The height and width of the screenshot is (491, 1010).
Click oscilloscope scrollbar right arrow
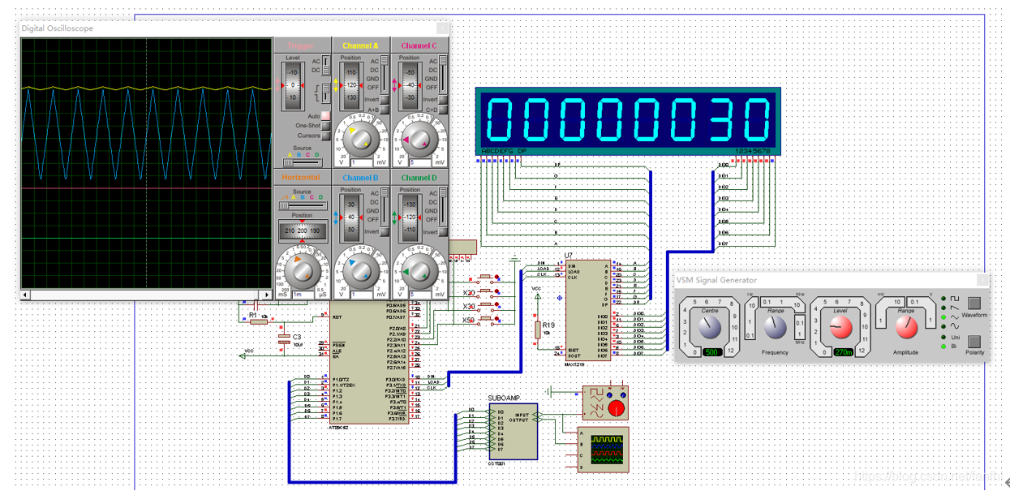point(267,294)
